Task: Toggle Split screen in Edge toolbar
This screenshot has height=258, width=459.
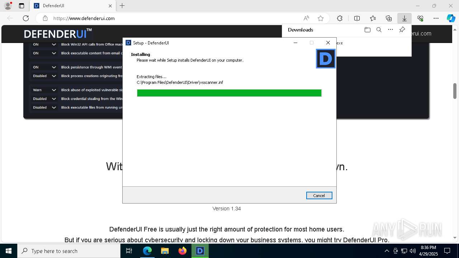Action: pyautogui.click(x=357, y=18)
